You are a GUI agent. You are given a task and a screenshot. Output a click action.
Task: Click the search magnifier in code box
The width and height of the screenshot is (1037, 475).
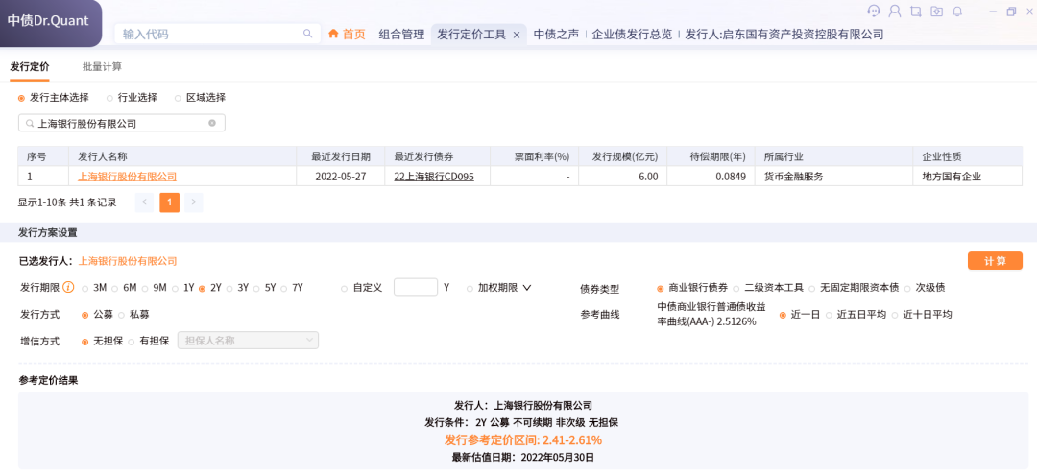tap(308, 34)
